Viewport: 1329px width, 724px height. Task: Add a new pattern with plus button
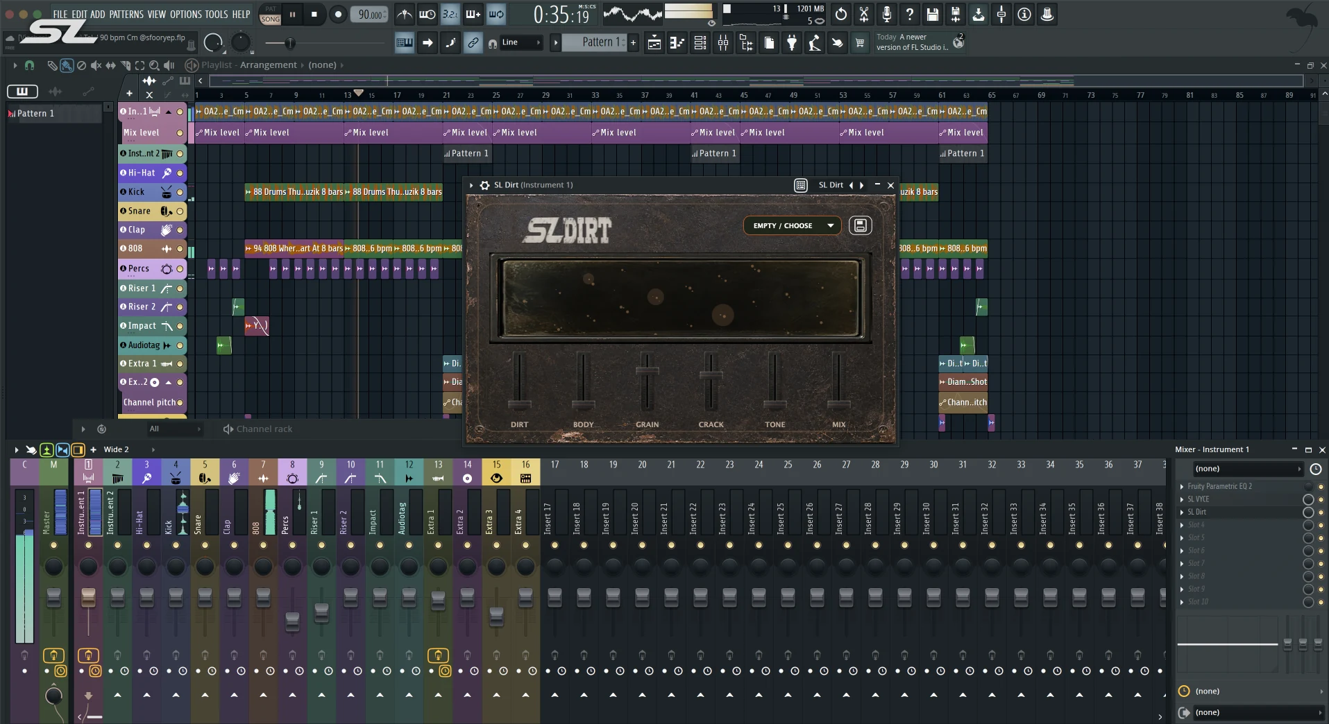click(633, 43)
